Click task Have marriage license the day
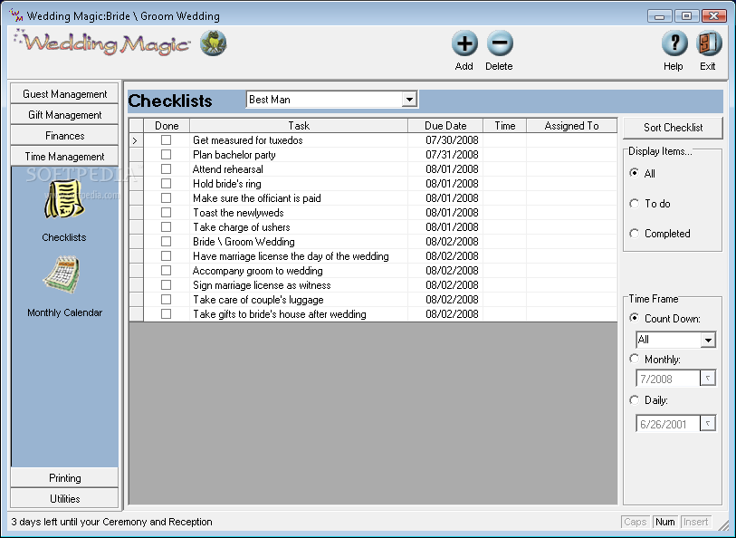This screenshot has width=736, height=538. click(291, 256)
